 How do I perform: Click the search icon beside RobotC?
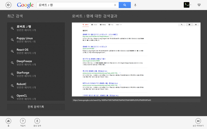coord(12,85)
